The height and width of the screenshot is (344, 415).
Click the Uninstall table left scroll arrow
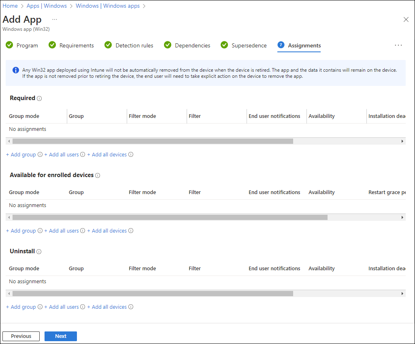9,293
